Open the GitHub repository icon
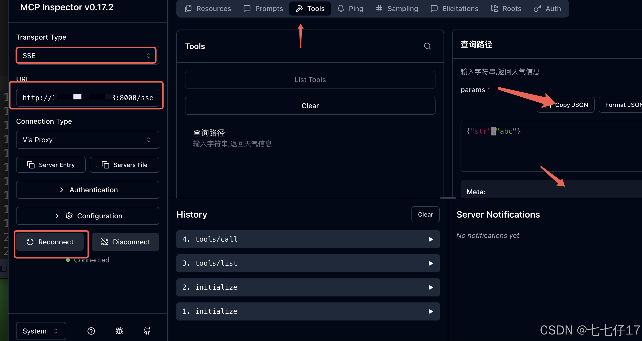The image size is (642, 341). coord(147,331)
